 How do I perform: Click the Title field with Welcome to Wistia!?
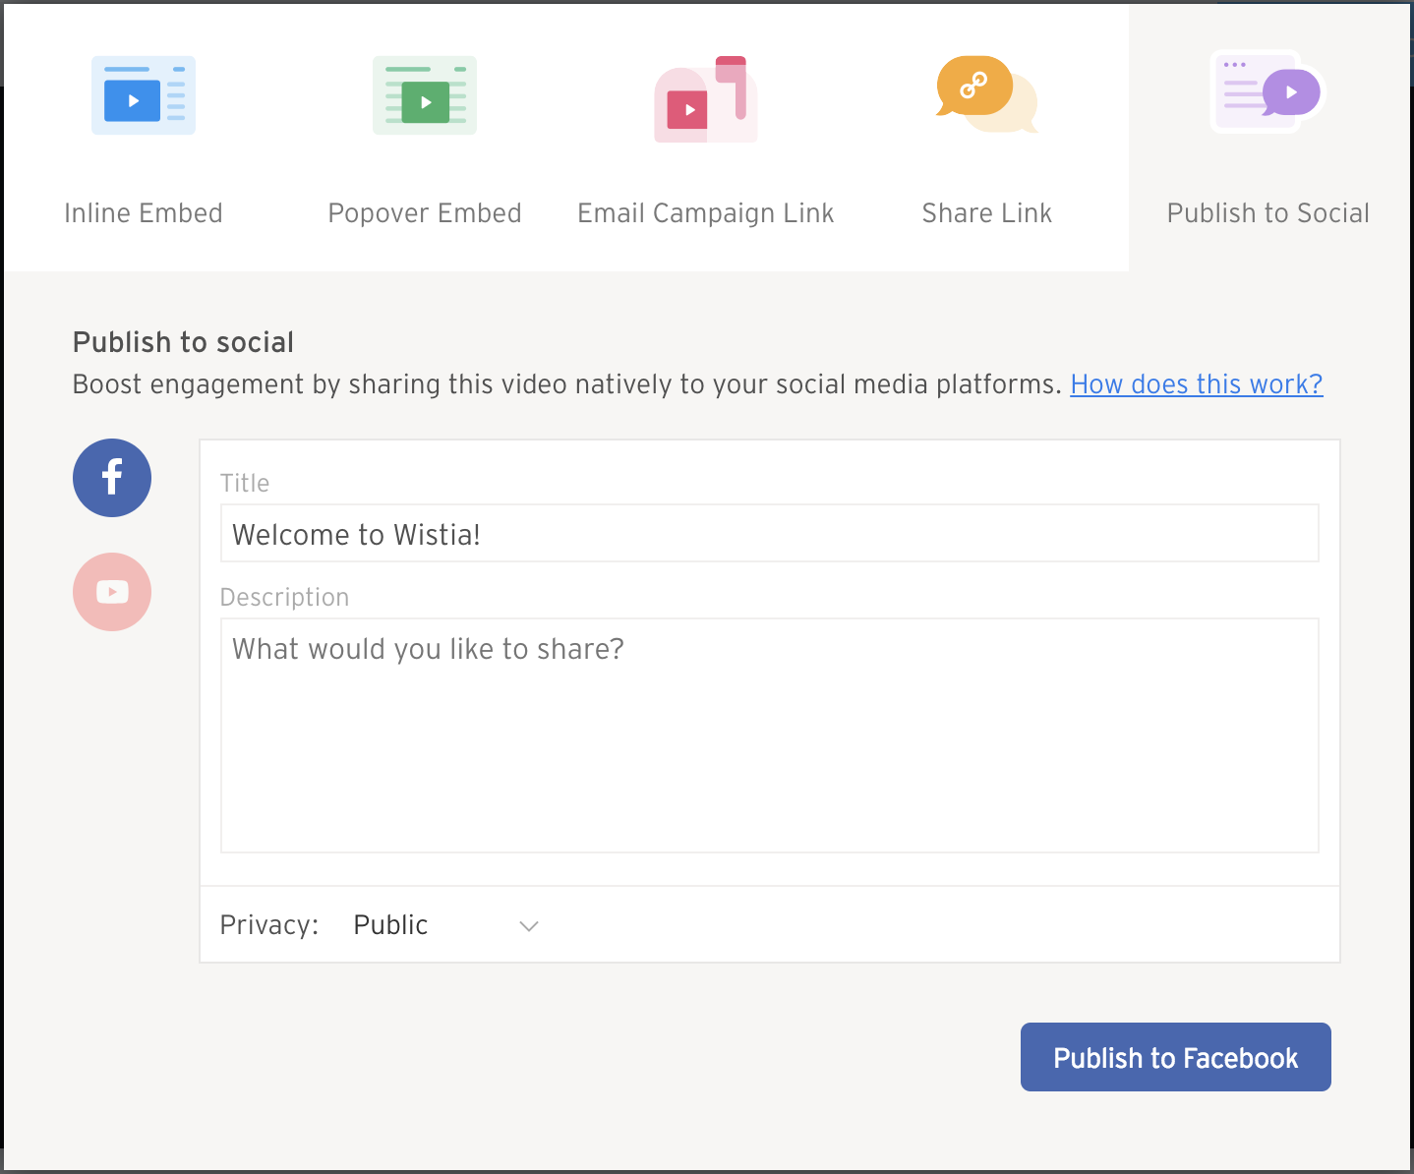(x=770, y=534)
